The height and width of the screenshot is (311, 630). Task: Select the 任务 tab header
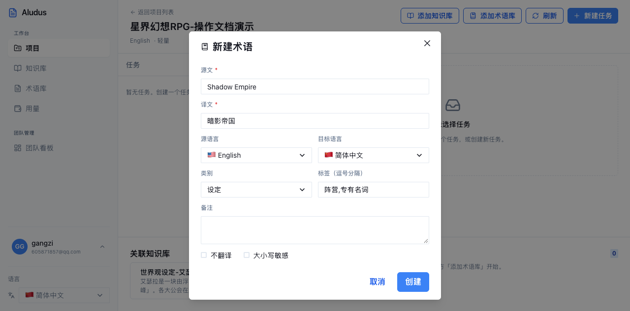[133, 65]
